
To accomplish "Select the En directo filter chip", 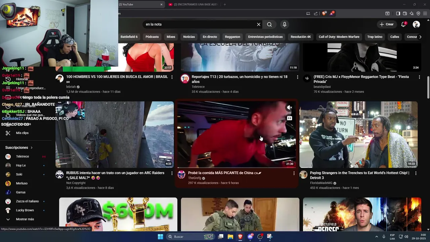I will pos(210,37).
